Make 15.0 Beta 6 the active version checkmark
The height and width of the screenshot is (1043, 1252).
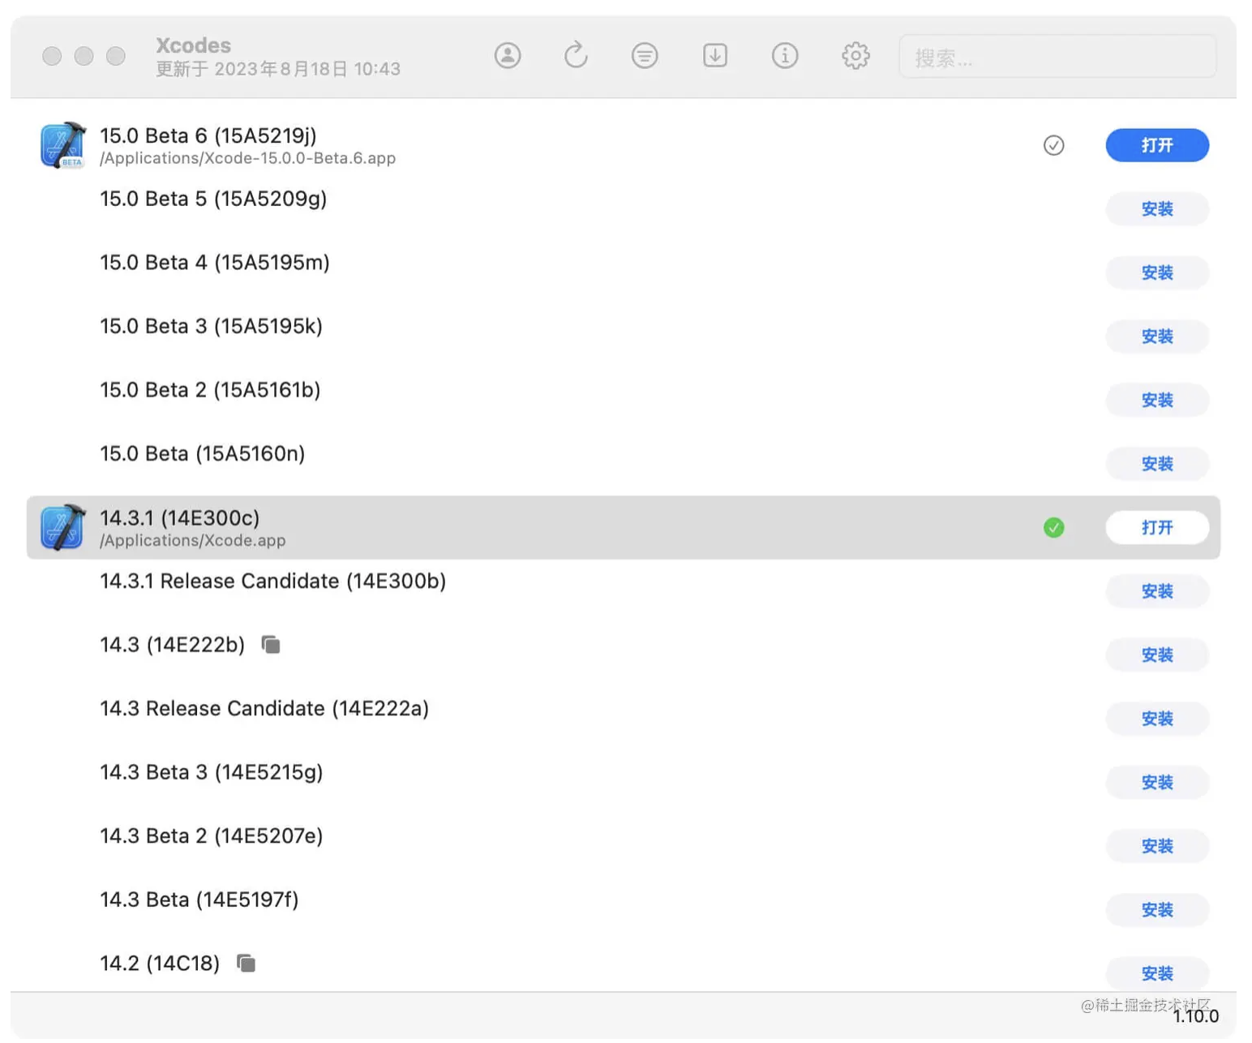1053,145
